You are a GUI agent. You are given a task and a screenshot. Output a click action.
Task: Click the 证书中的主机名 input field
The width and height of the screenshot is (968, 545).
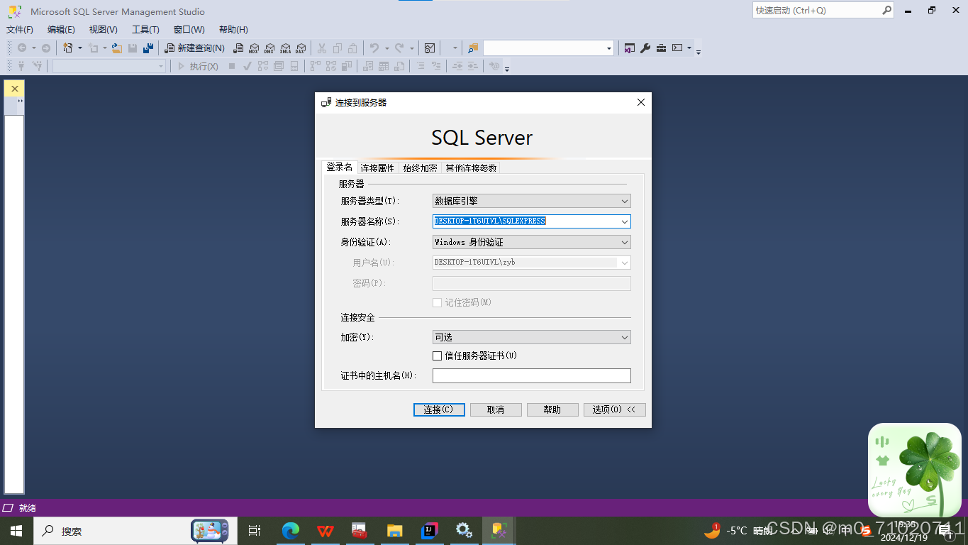tap(532, 375)
